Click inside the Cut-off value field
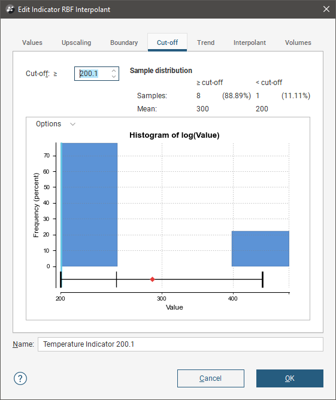 93,74
